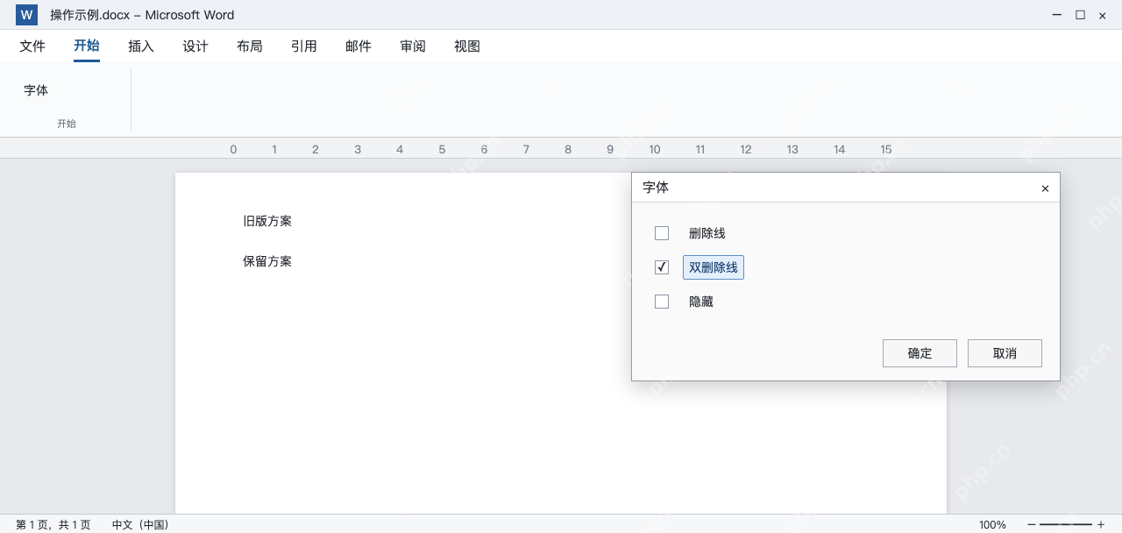The image size is (1122, 533).
Task: Switch to the 布局 ribbon tab
Action: point(250,46)
